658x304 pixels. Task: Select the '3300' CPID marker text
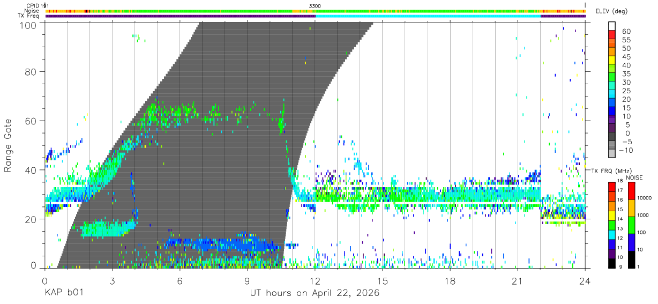pyautogui.click(x=315, y=6)
